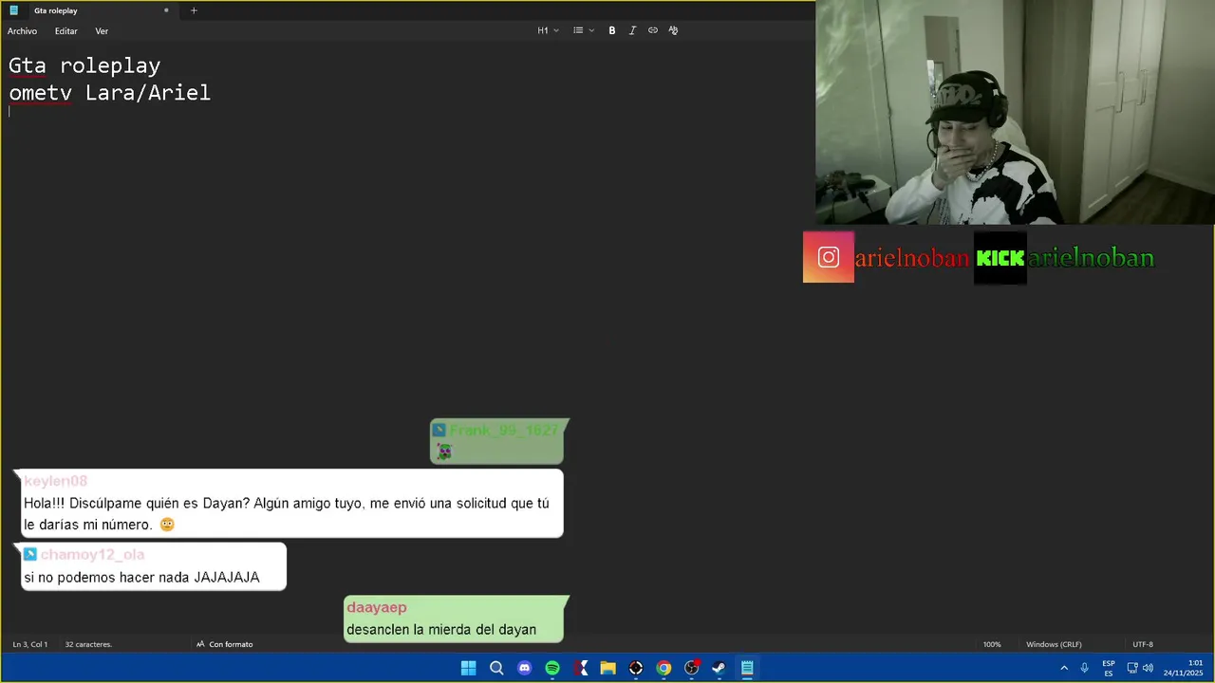Open the 1:01 clock and calendar
1215x683 pixels.
point(1184,668)
